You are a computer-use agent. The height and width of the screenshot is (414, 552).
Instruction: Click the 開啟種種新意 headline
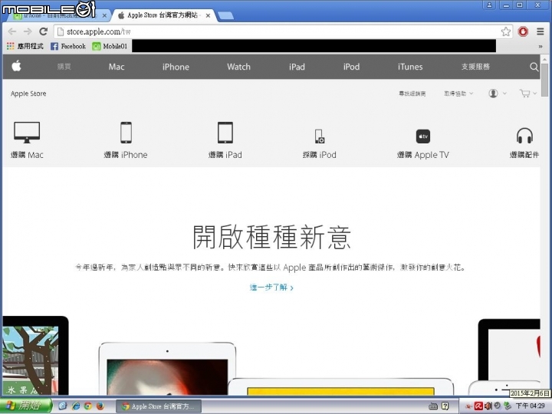click(x=271, y=237)
